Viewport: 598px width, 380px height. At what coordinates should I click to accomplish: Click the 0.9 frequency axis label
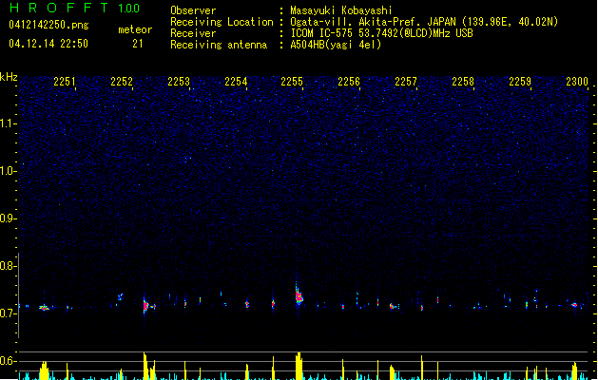pyautogui.click(x=8, y=218)
